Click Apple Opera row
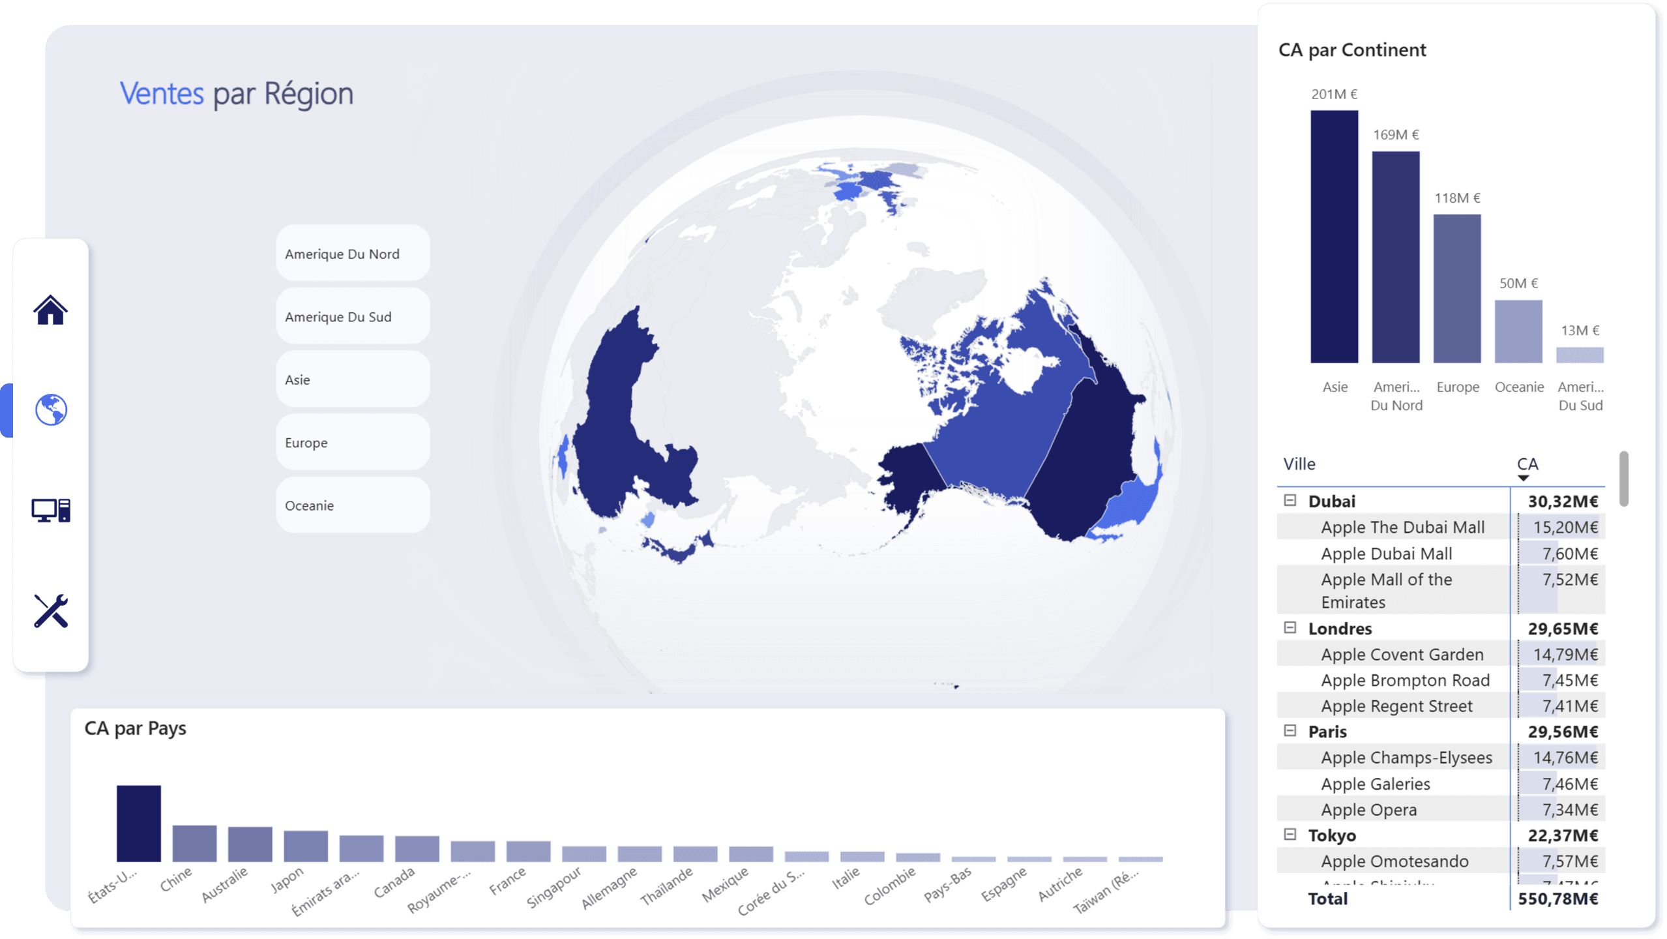This screenshot has width=1667, height=939. coord(1441,809)
